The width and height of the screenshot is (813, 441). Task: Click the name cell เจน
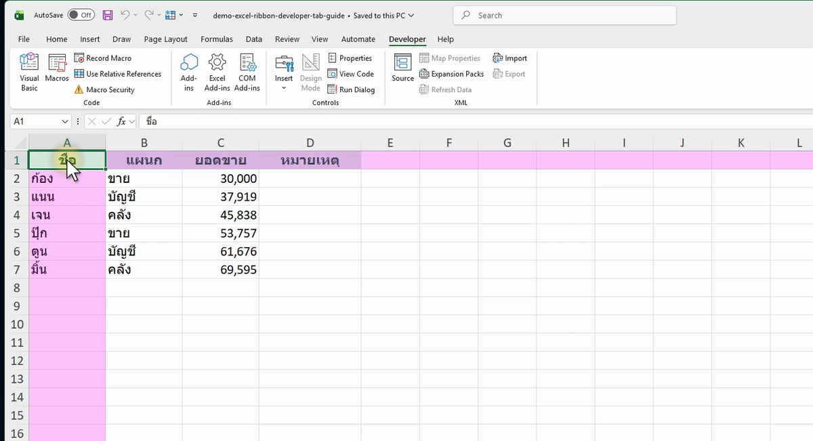pos(67,215)
